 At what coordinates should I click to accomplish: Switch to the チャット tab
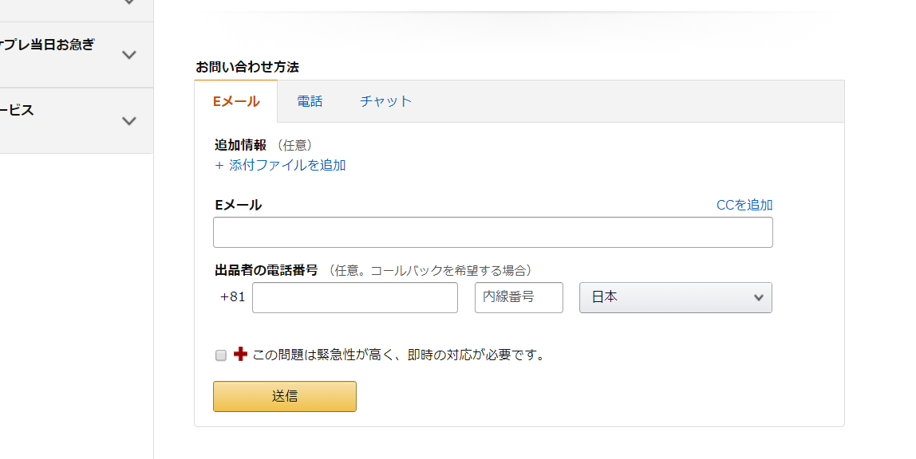coord(385,101)
